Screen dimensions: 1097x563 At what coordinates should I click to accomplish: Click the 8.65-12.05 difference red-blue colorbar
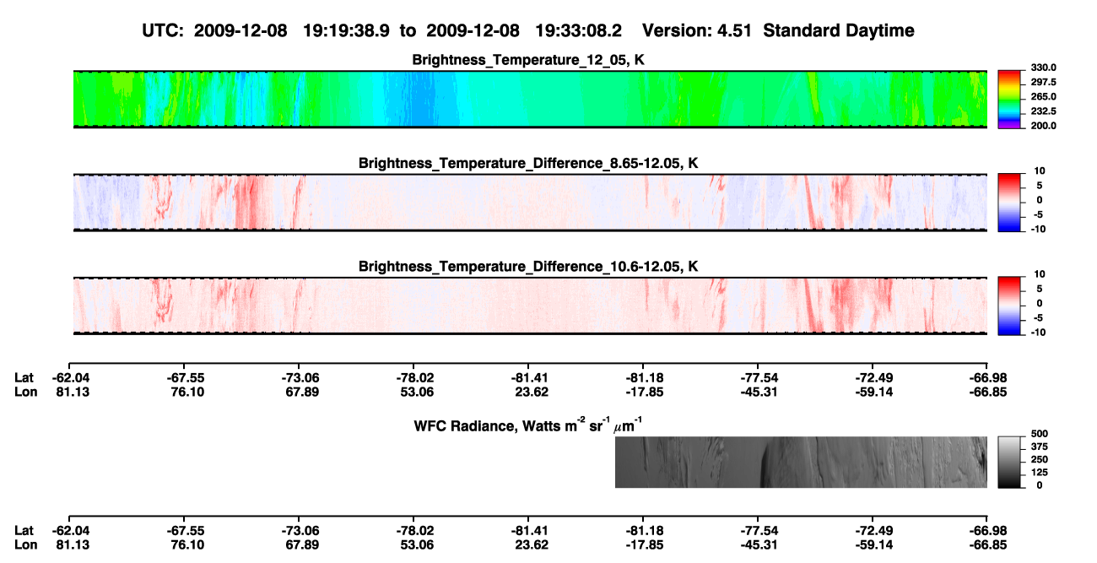(1009, 202)
